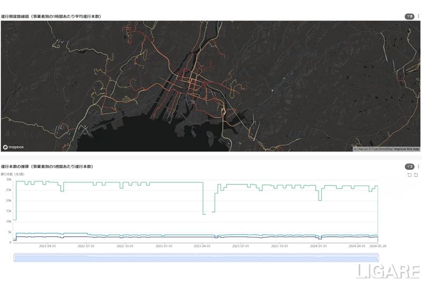Click the chart's time range zoom slider

tap(195, 258)
